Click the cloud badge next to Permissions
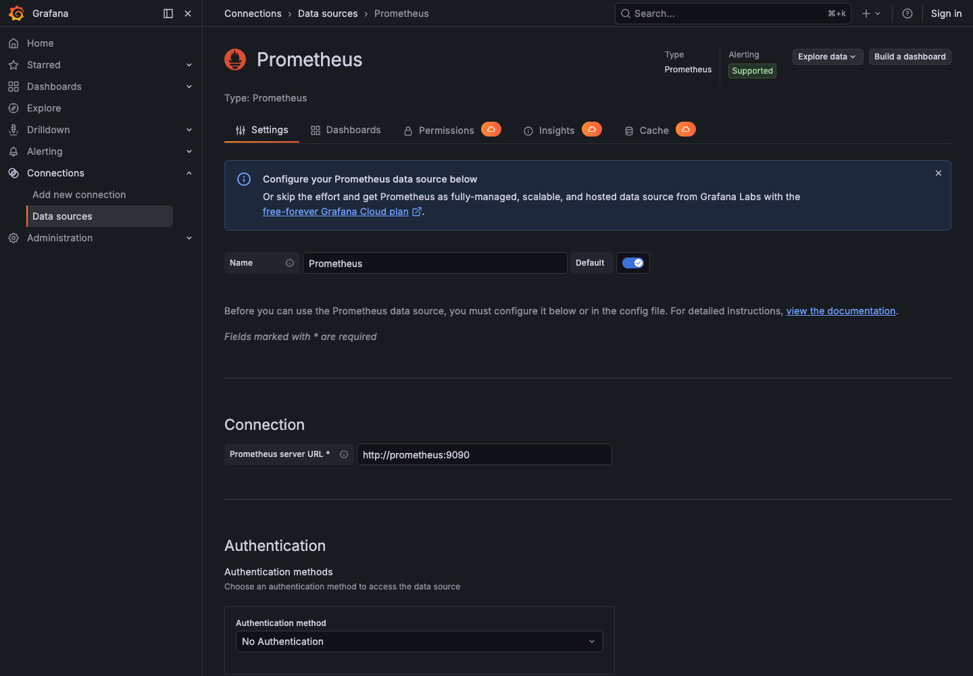Screen dimensions: 973x676 pos(491,129)
